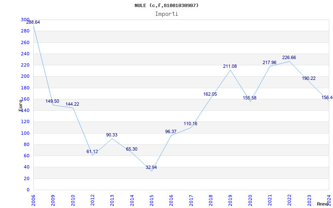Select the 144.22 data label
The width and height of the screenshot is (333, 208).
tap(72, 104)
